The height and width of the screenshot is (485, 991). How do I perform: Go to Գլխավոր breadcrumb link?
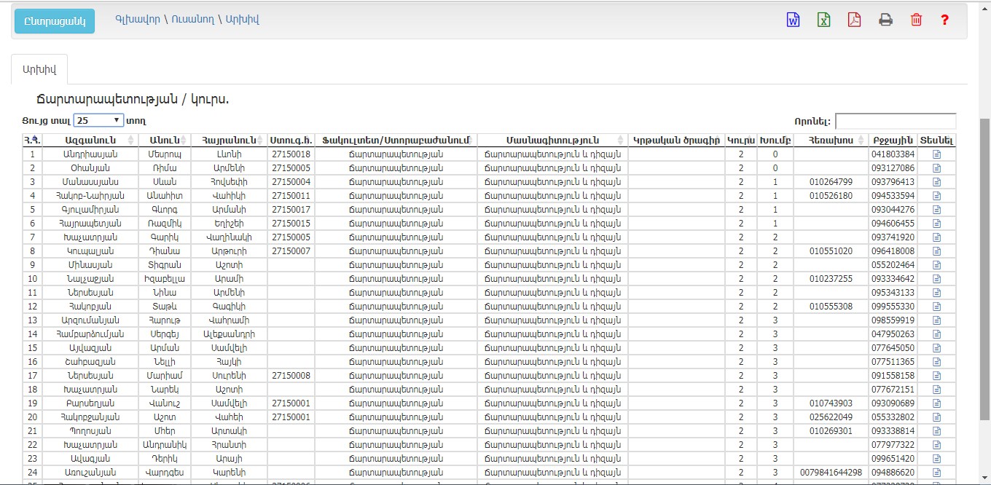[138, 20]
